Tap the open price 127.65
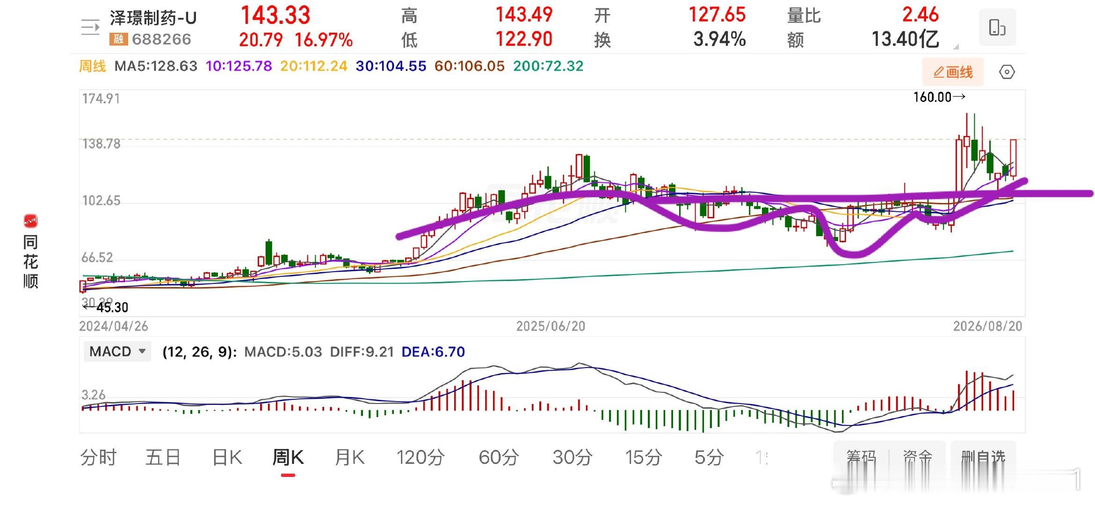This screenshot has height=505, width=1095. click(x=717, y=15)
